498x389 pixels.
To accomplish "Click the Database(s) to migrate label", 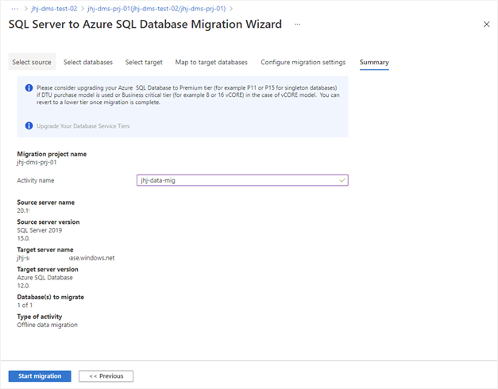I will (x=51, y=297).
